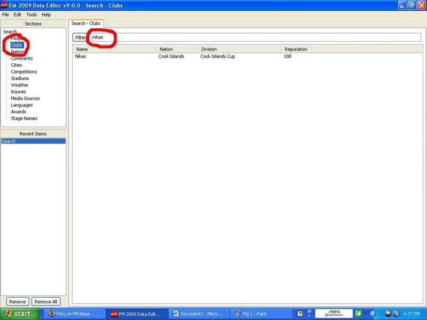Switch to FM 2009 Data Editor taskbar button
The height and width of the screenshot is (320, 427).
tap(136, 314)
